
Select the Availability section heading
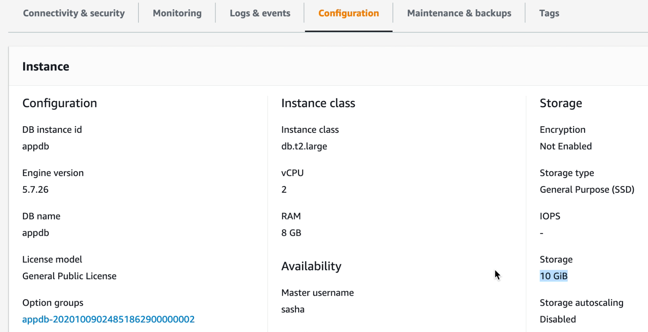pos(311,266)
